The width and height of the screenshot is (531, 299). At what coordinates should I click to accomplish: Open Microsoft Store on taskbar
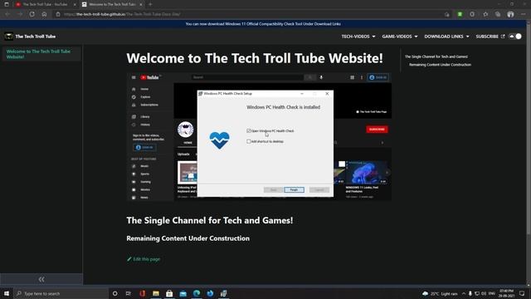(169, 293)
